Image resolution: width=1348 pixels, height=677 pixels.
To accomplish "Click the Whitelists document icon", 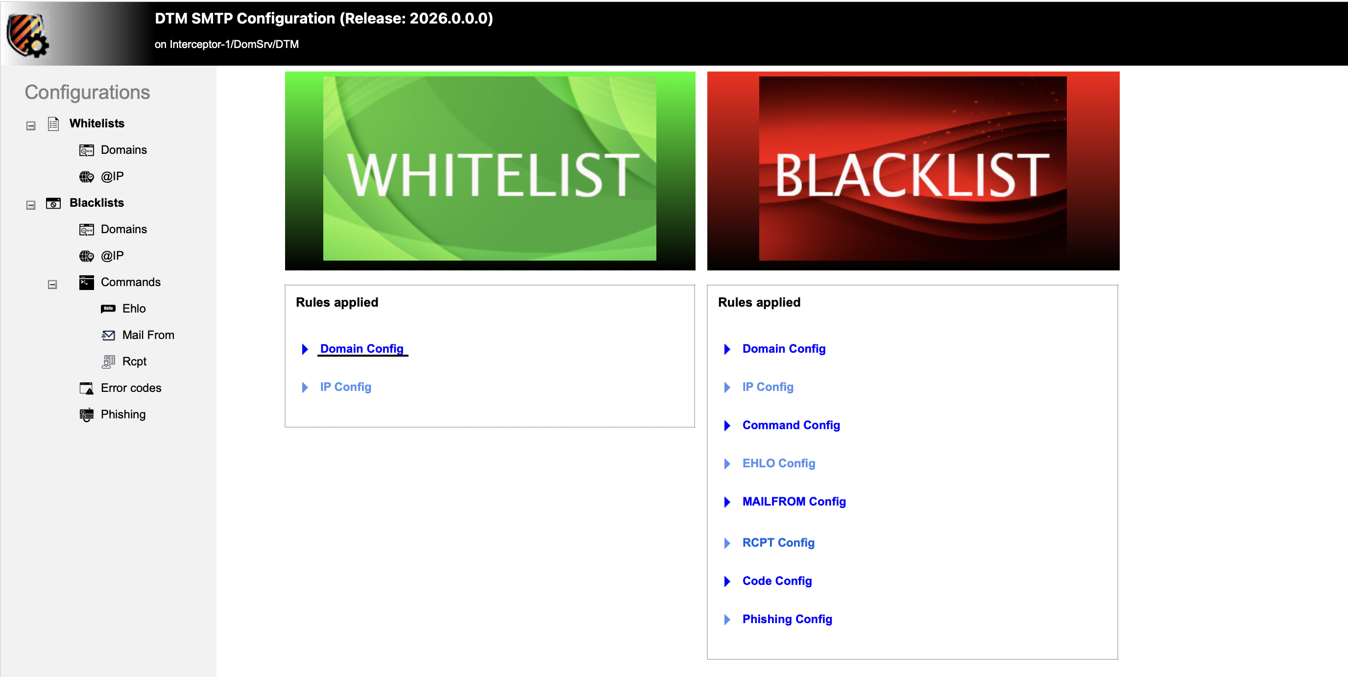I will click(x=53, y=124).
